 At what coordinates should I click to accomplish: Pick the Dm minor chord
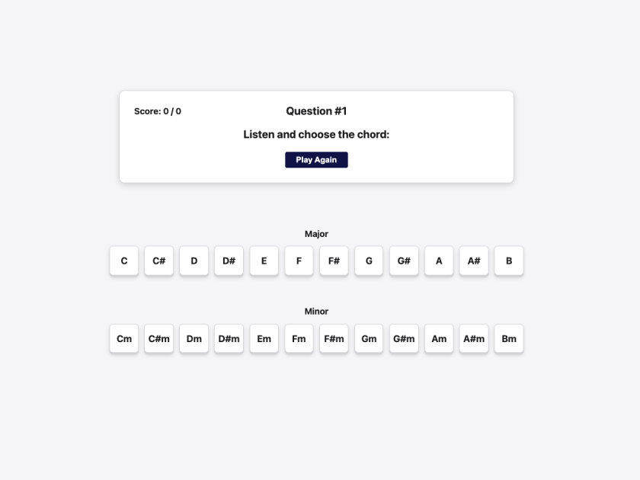point(194,338)
